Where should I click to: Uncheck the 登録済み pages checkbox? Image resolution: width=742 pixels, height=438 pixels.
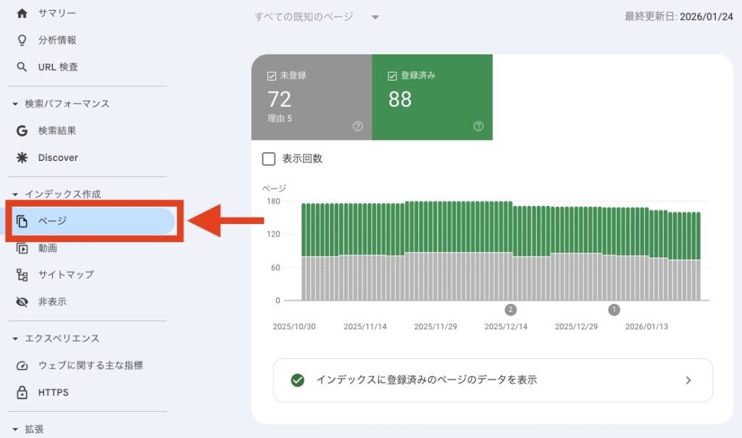click(392, 74)
